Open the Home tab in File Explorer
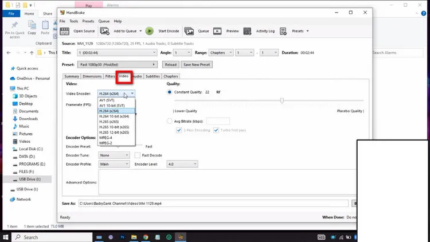 [29, 13]
